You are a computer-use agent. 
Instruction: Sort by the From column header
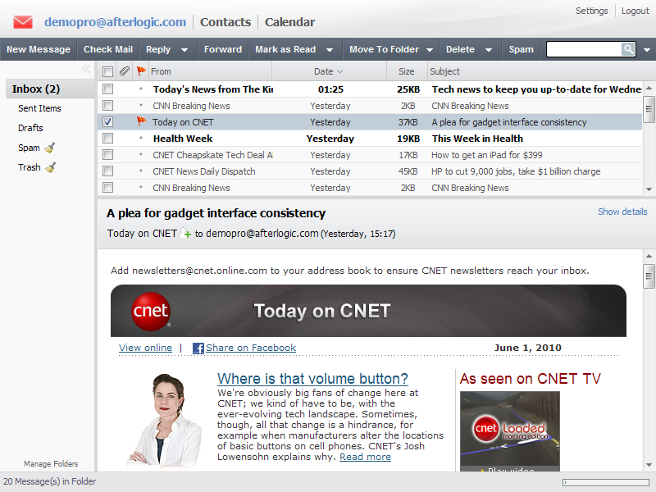(209, 71)
